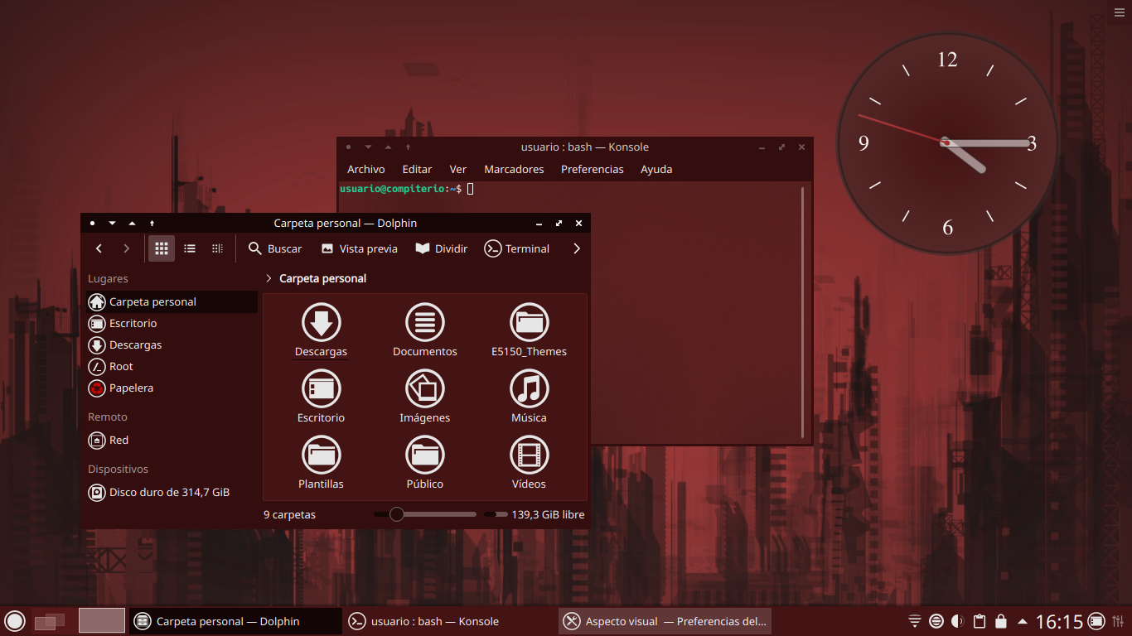The image size is (1132, 636).
Task: Go forward in Dolphin navigation
Action: click(126, 248)
